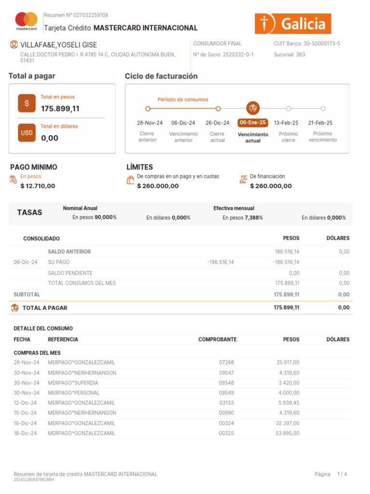Click the amount 32.397,00

[288, 423]
